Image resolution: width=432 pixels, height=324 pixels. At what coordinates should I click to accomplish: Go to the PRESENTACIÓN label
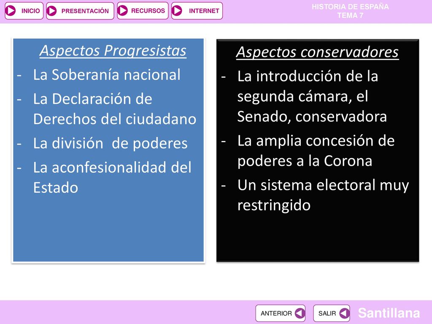[x=85, y=11]
